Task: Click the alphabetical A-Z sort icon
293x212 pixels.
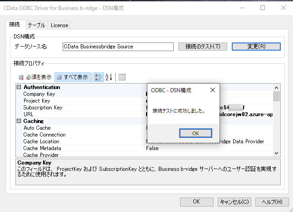Action: (109, 77)
